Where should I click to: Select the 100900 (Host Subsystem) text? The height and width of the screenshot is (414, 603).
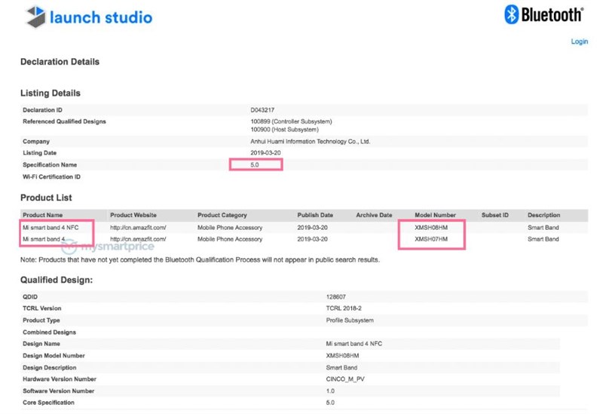[284, 130]
